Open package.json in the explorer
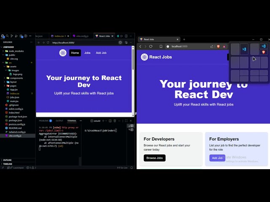Viewport: 270px width, 202px height. [x=15, y=120]
